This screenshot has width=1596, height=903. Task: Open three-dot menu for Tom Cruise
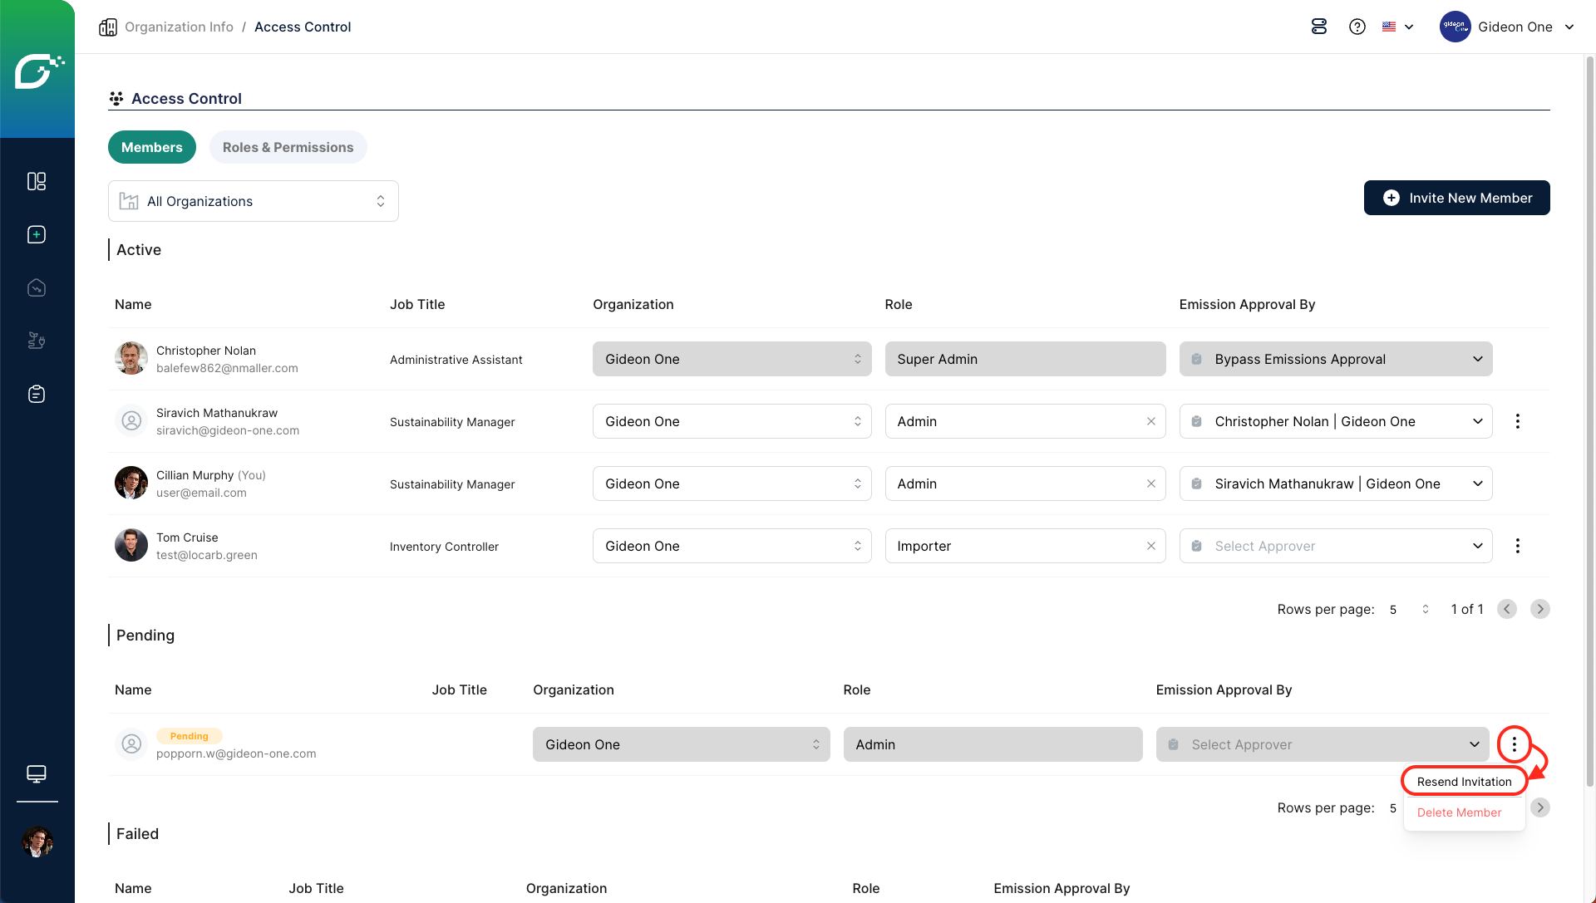click(x=1518, y=546)
